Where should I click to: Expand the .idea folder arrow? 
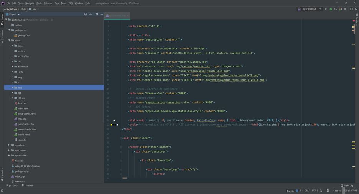12,46
